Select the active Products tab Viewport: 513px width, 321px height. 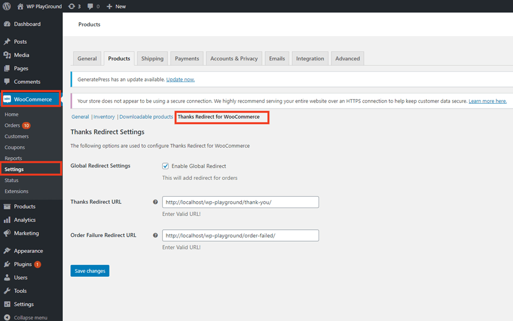[x=119, y=58]
